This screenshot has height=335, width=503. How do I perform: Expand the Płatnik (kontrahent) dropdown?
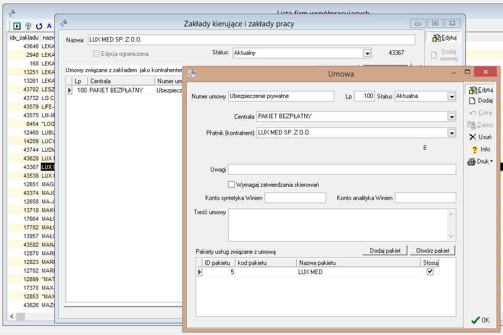coord(452,132)
